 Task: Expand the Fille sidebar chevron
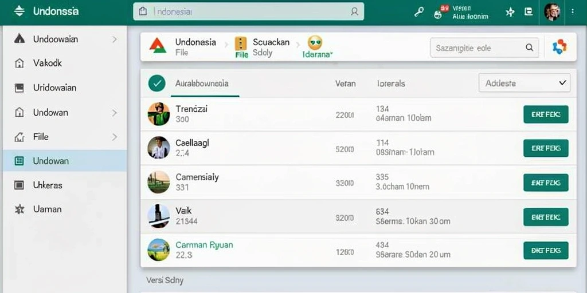[115, 137]
